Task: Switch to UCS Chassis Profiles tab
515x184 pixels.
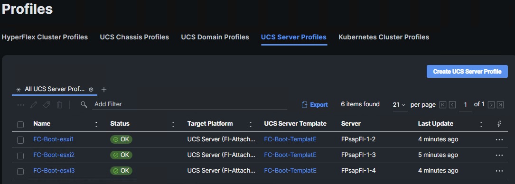Action: click(134, 37)
